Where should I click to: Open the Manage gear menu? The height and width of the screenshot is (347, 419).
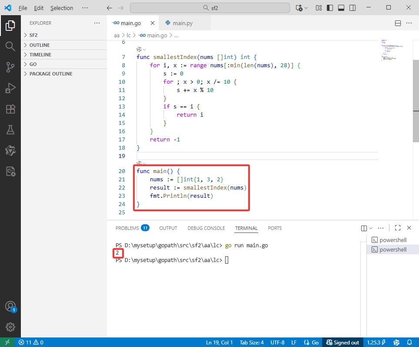coord(10,327)
